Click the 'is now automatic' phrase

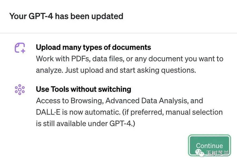(91, 112)
